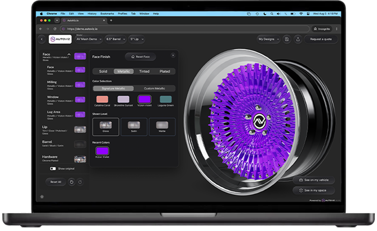Select the Plated finish type
Screen dimensions: 377x231
point(165,71)
